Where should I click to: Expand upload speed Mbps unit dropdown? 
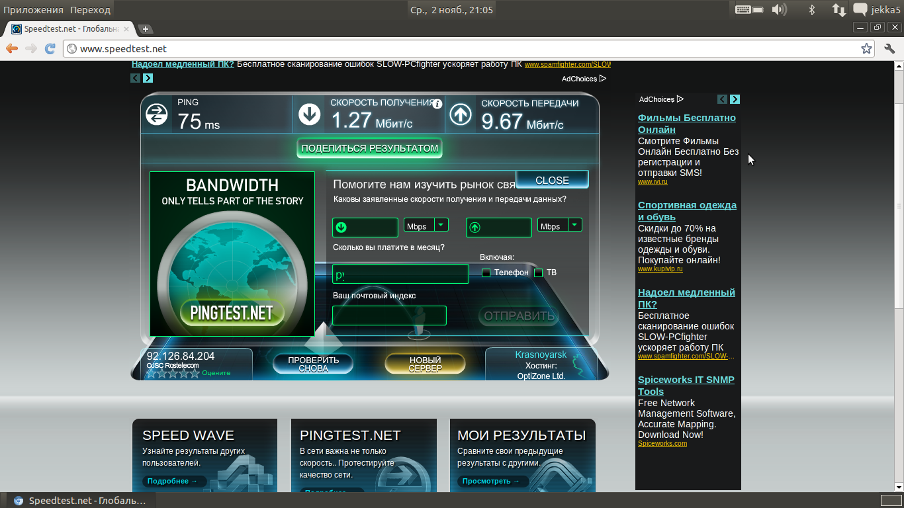(574, 225)
